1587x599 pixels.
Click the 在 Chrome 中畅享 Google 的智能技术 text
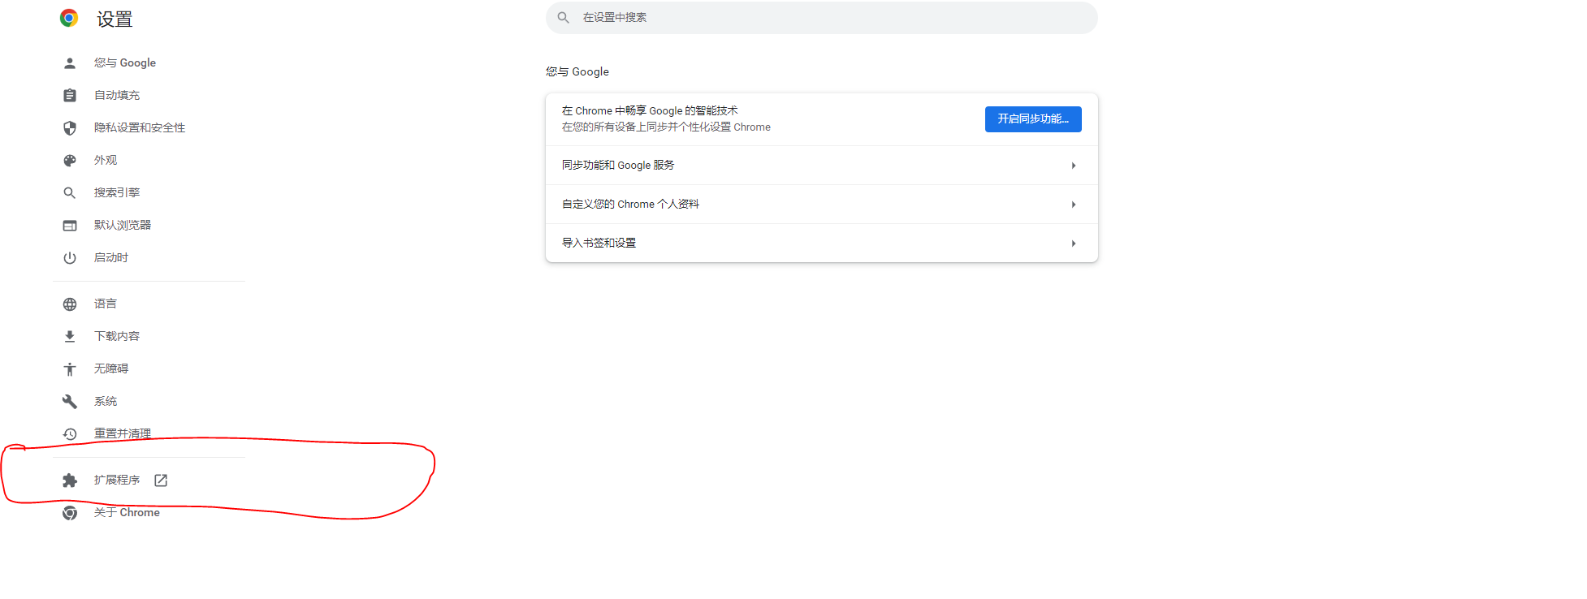tap(650, 110)
